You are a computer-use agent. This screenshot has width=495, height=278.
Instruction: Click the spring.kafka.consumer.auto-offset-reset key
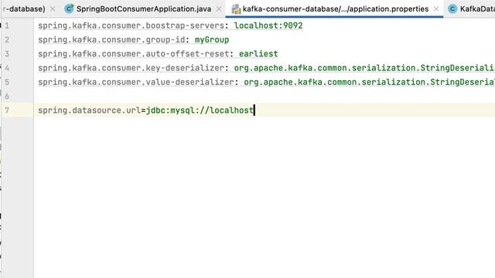pyautogui.click(x=134, y=54)
